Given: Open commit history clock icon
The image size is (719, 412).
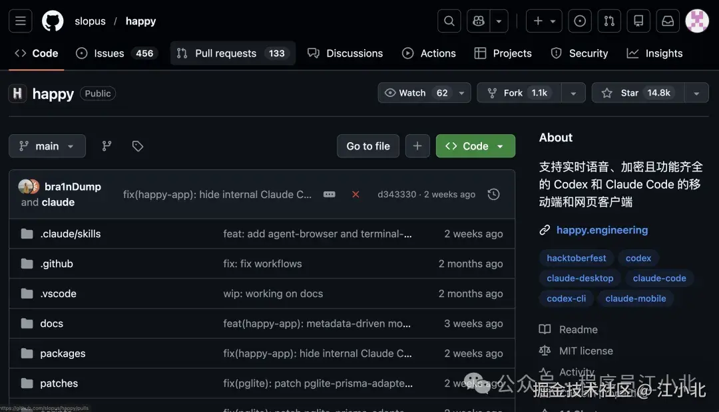Looking at the screenshot, I should (493, 195).
